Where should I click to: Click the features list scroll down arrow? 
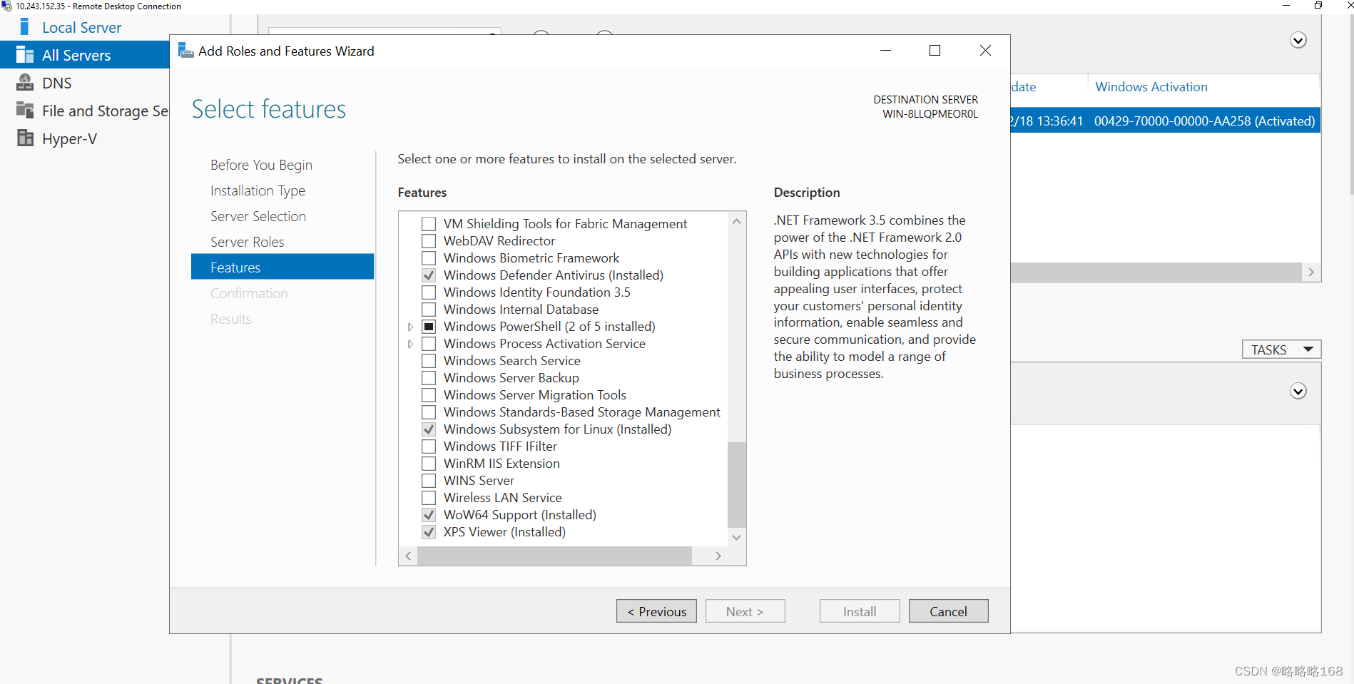(x=737, y=537)
